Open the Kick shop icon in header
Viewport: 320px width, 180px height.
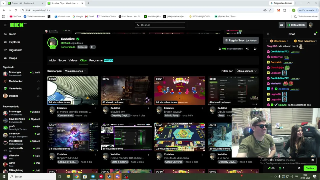[x=281, y=25]
